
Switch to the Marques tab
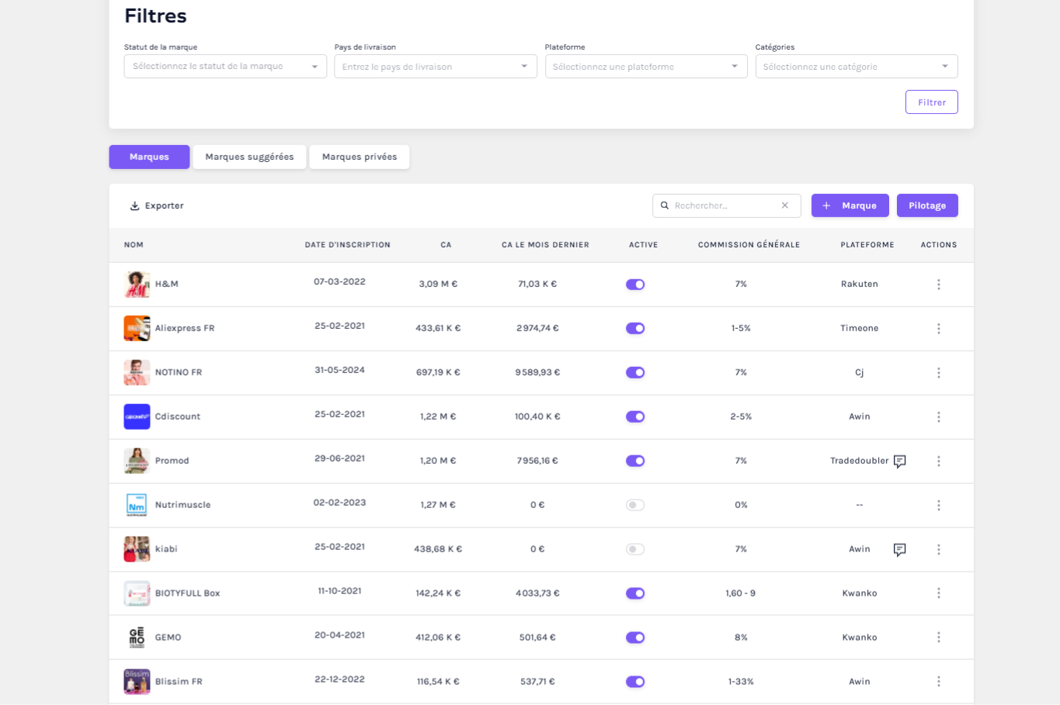click(x=149, y=157)
